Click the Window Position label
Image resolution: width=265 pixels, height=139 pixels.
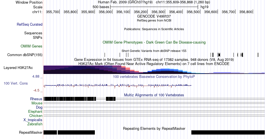click(x=29, y=2)
